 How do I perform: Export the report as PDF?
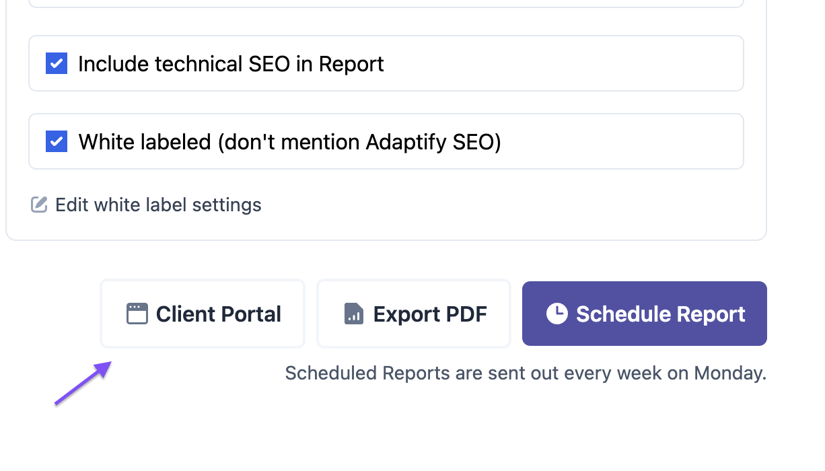tap(414, 314)
